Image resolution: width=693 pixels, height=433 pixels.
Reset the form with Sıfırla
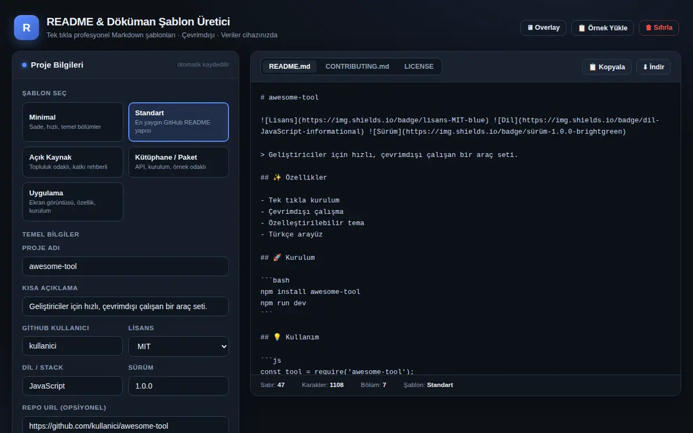(658, 28)
